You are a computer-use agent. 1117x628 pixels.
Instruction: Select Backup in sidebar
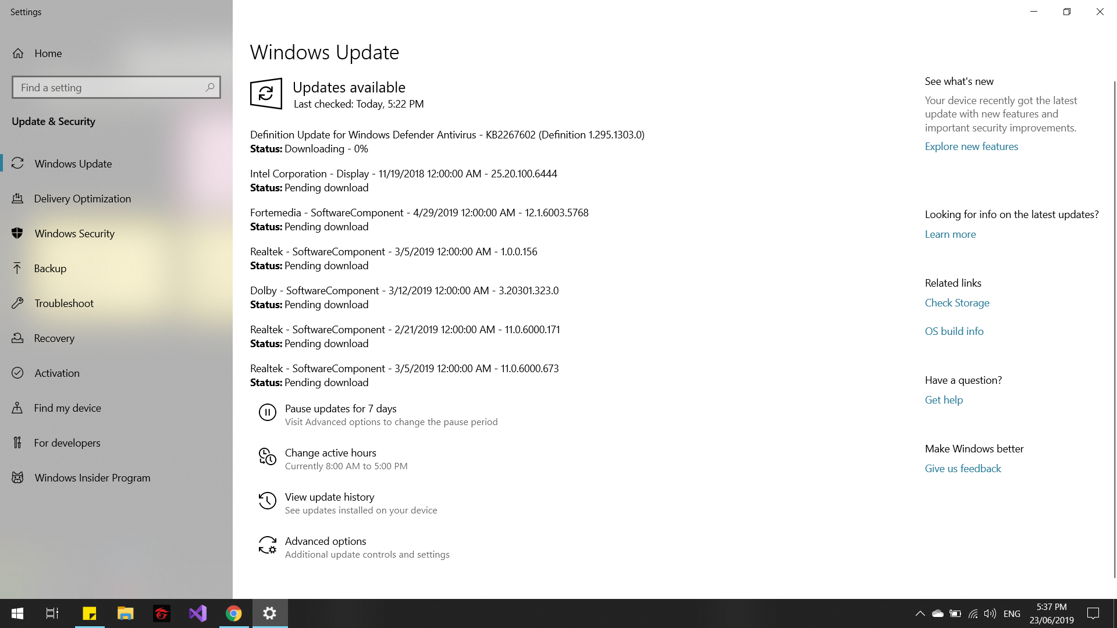(x=116, y=268)
